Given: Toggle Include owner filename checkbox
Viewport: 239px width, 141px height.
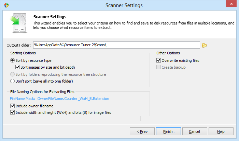Looking at the screenshot, I should tap(13, 106).
